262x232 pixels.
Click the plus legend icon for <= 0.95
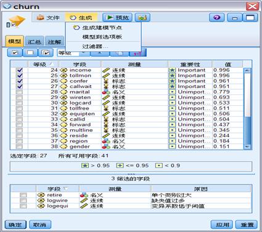[x=120, y=166]
